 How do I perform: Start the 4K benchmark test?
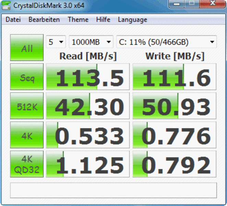pyautogui.click(x=27, y=135)
